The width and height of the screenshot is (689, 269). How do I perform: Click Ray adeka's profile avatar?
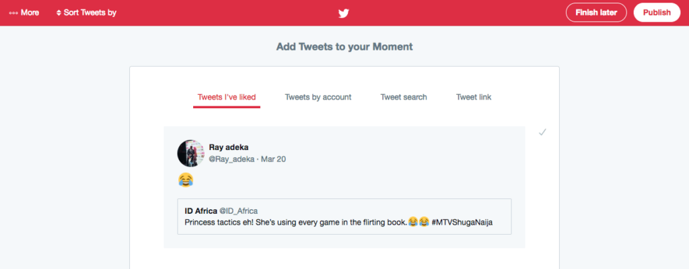point(190,153)
